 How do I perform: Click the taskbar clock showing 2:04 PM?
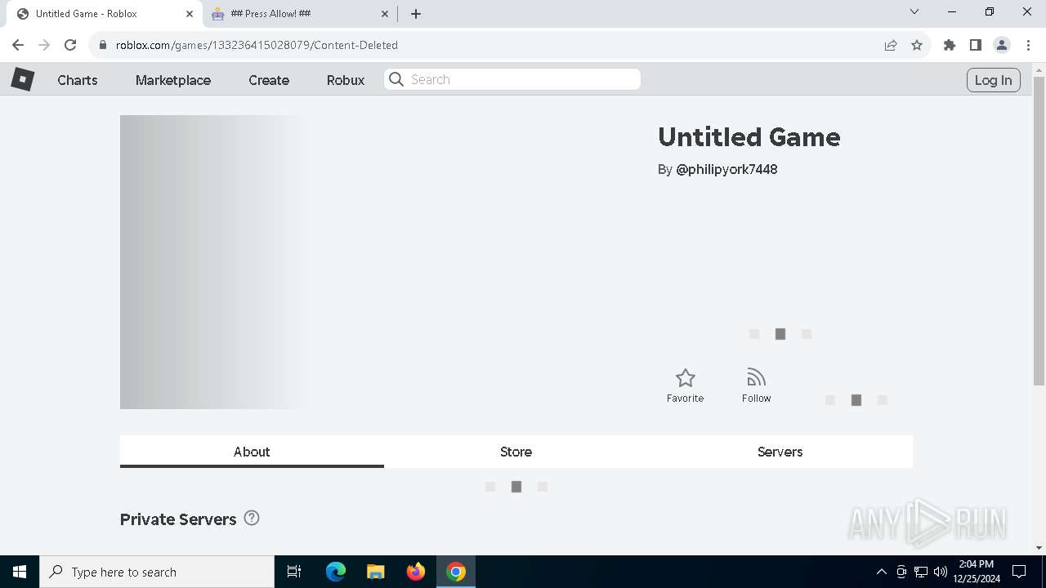[976, 572]
